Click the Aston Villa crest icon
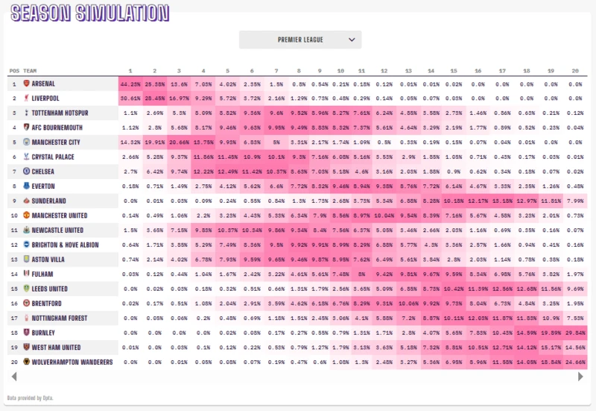This screenshot has height=411, width=596. pyautogui.click(x=27, y=260)
